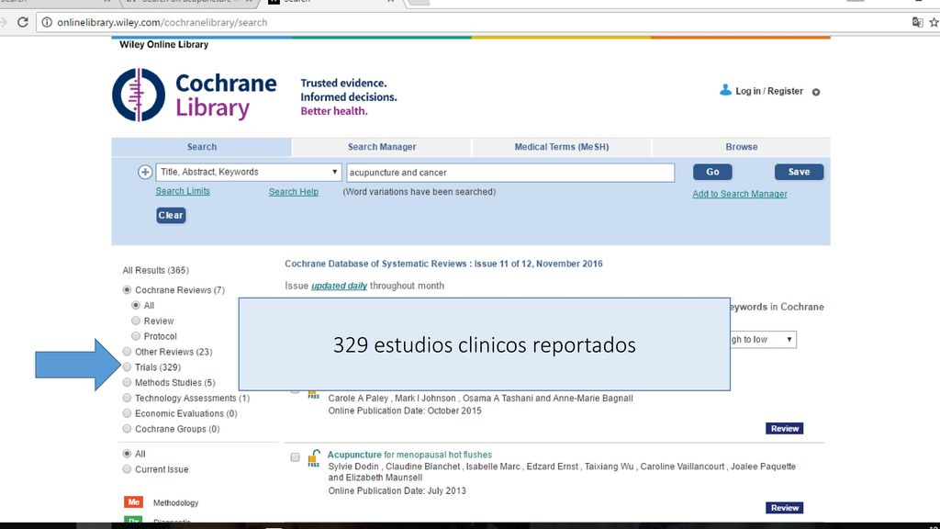The image size is (940, 529).
Task: Click the 'All Results (365)' label
Action: (x=156, y=271)
